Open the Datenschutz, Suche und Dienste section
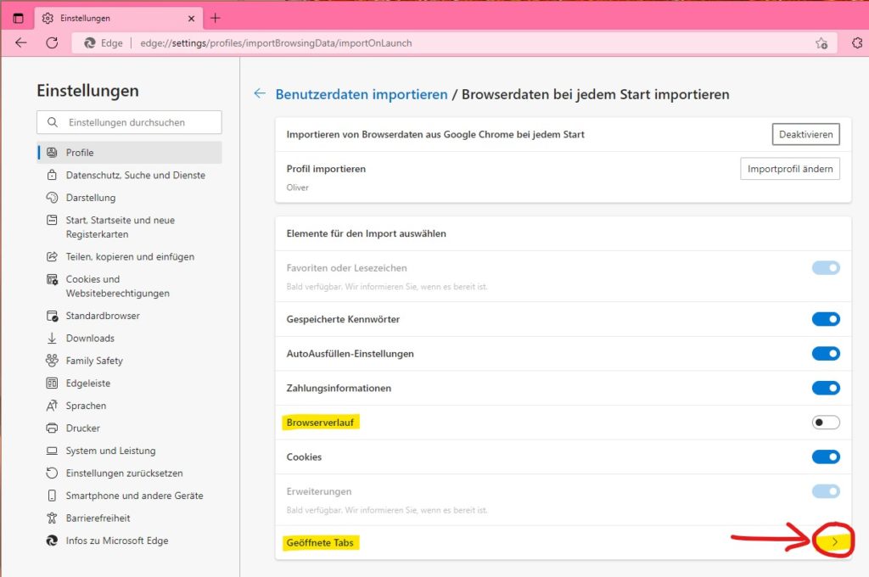The width and height of the screenshot is (869, 577). (x=135, y=176)
